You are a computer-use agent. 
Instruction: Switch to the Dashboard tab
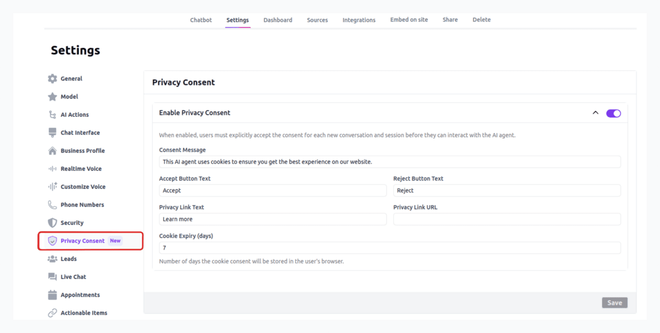click(x=278, y=19)
